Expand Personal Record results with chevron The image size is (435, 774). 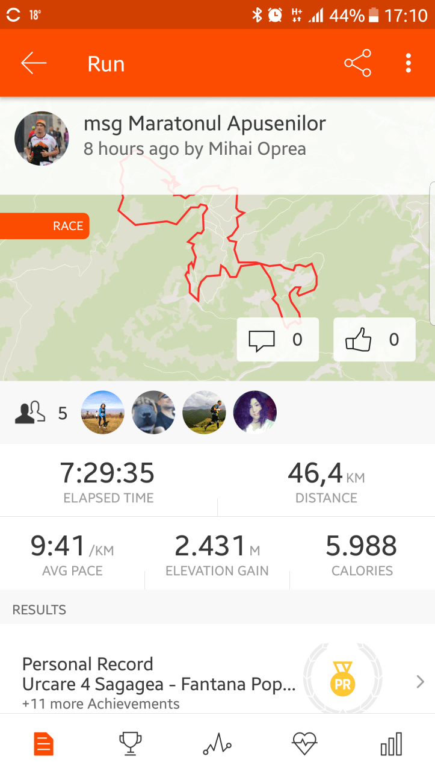(x=420, y=682)
